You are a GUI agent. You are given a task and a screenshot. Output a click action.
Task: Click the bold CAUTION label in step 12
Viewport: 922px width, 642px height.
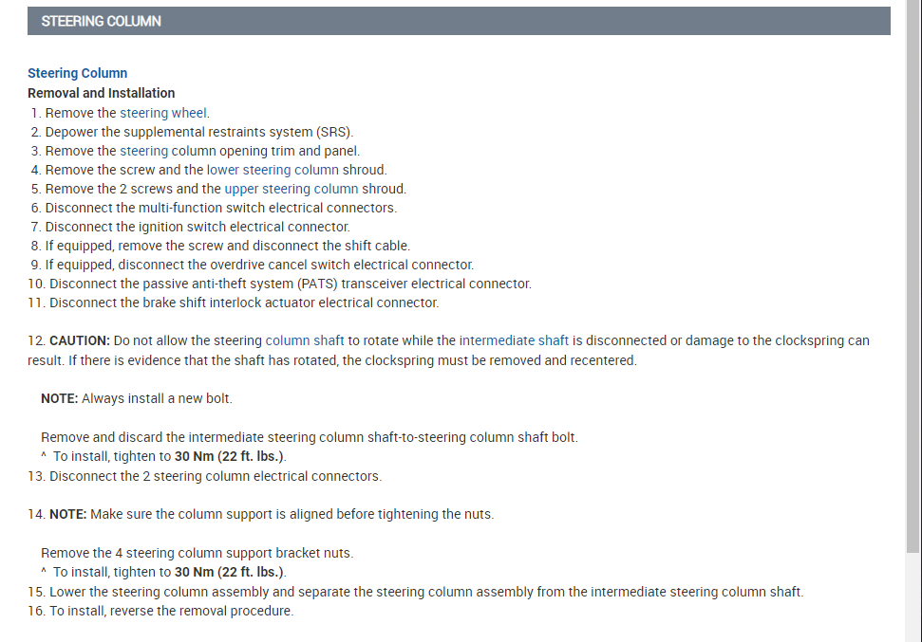(x=80, y=340)
